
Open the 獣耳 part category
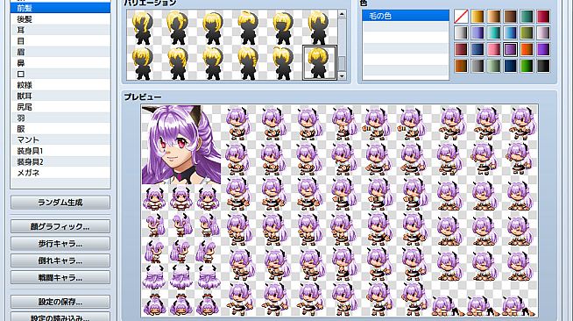click(x=60, y=96)
